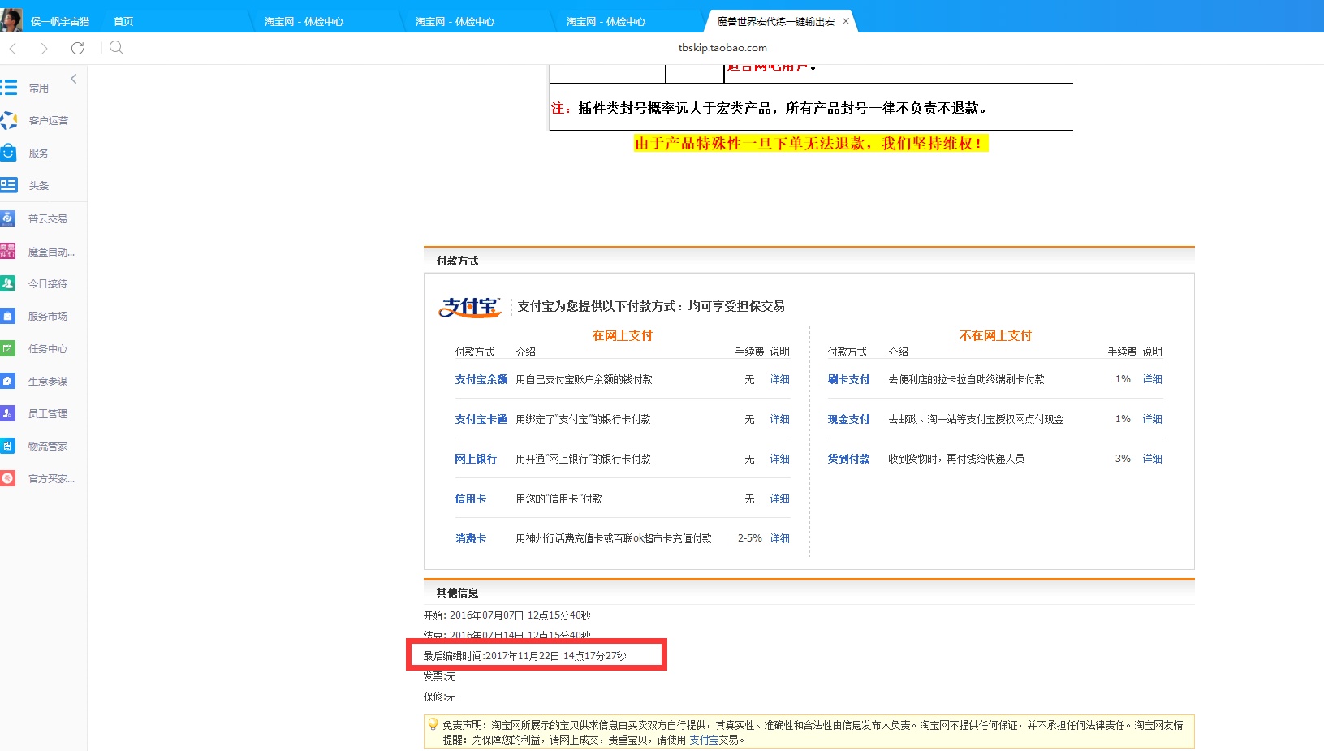Click the browser back arrow
Image resolution: width=1324 pixels, height=751 pixels.
[x=13, y=49]
